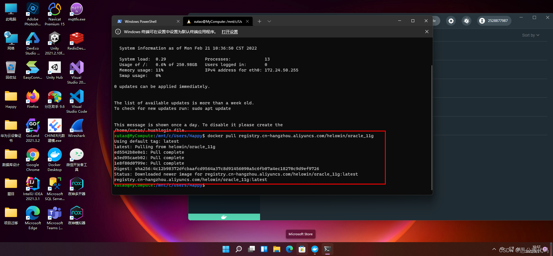The width and height of the screenshot is (553, 256).
Task: Open This PC desktop icon
Action: point(11,12)
